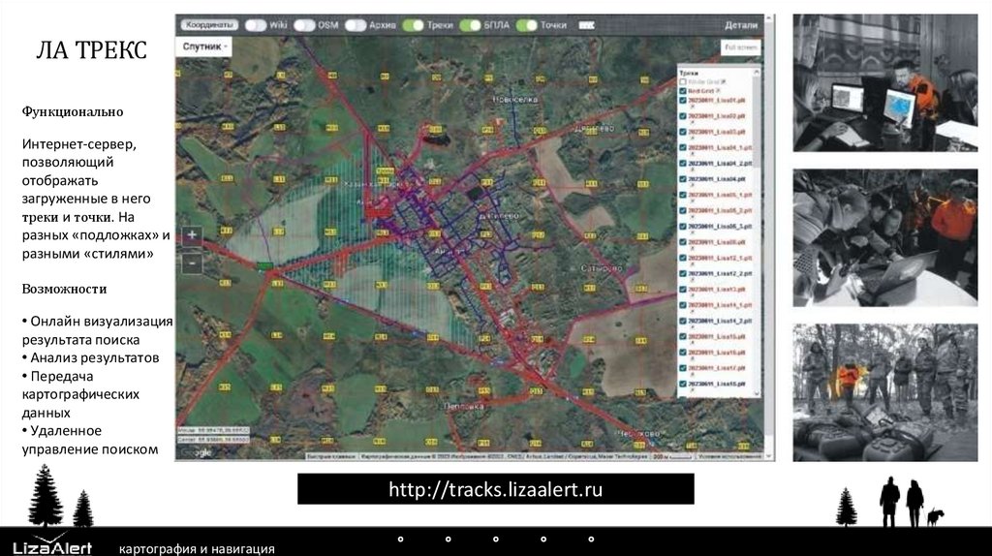Uncheck track Lisa04_1.plt checkbox
The image size is (992, 556).
683,147
